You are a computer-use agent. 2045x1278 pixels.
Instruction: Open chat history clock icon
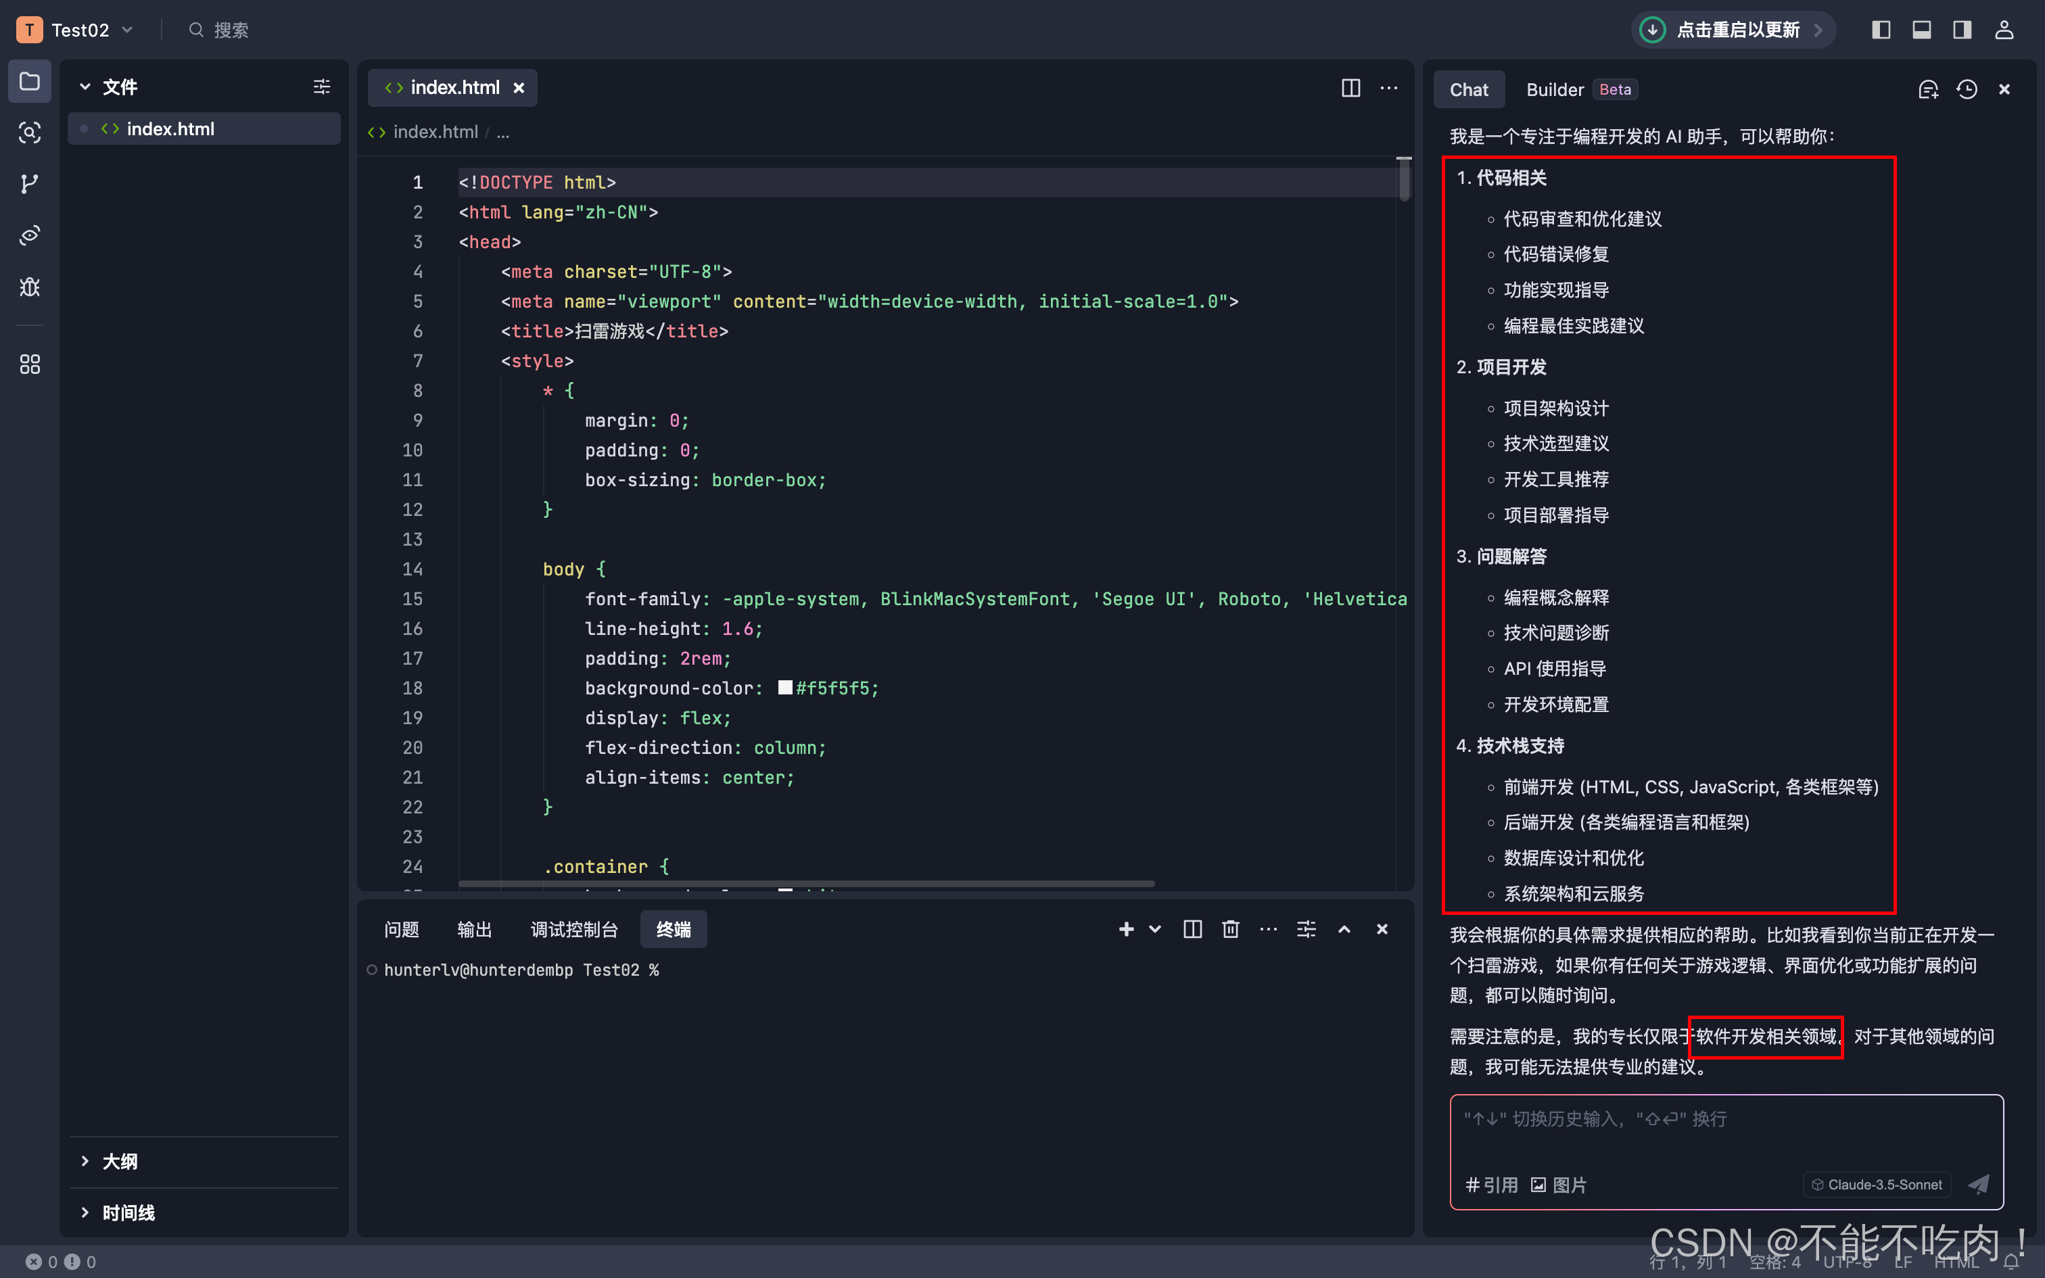click(x=1967, y=89)
